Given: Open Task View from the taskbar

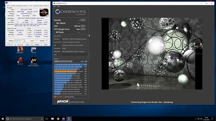Looking at the screenshot, I should (x=47, y=119).
